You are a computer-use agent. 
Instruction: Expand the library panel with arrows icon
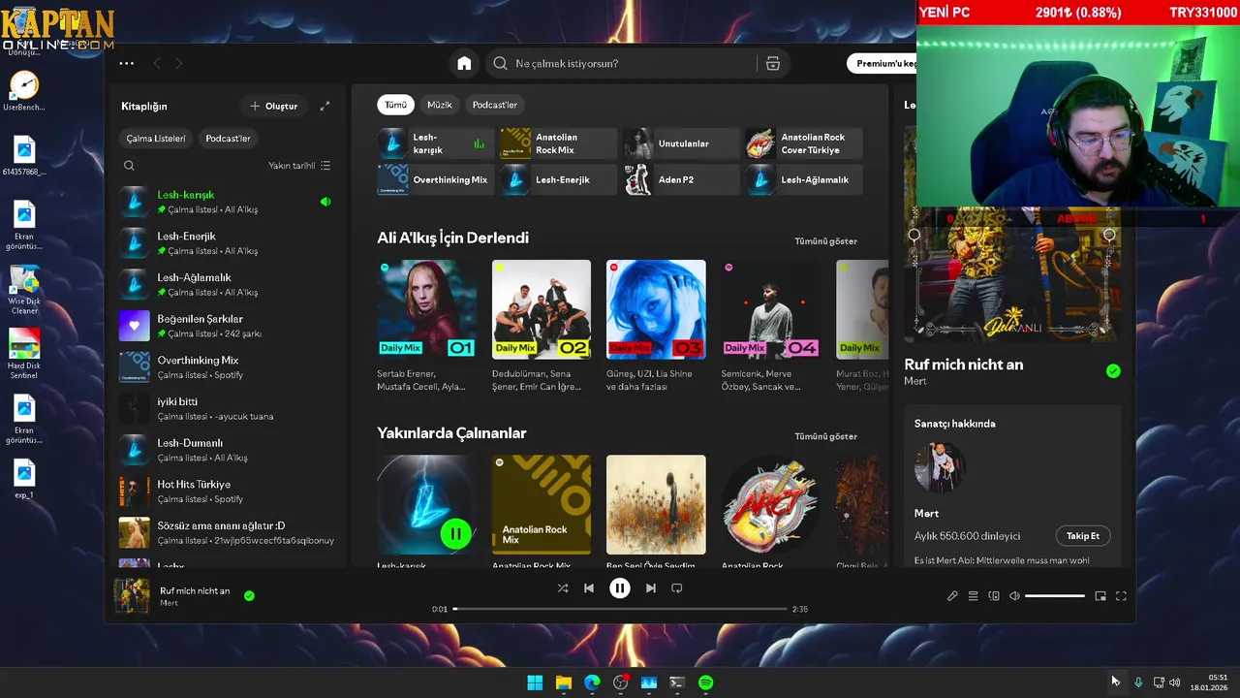(325, 106)
